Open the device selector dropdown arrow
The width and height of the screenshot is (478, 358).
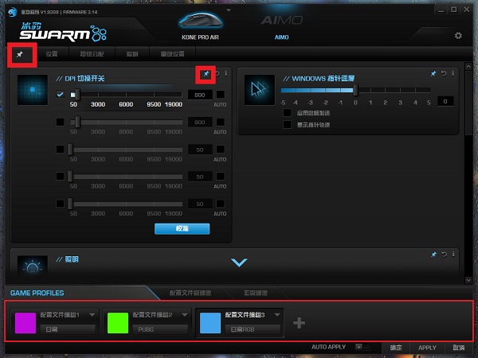(229, 10)
